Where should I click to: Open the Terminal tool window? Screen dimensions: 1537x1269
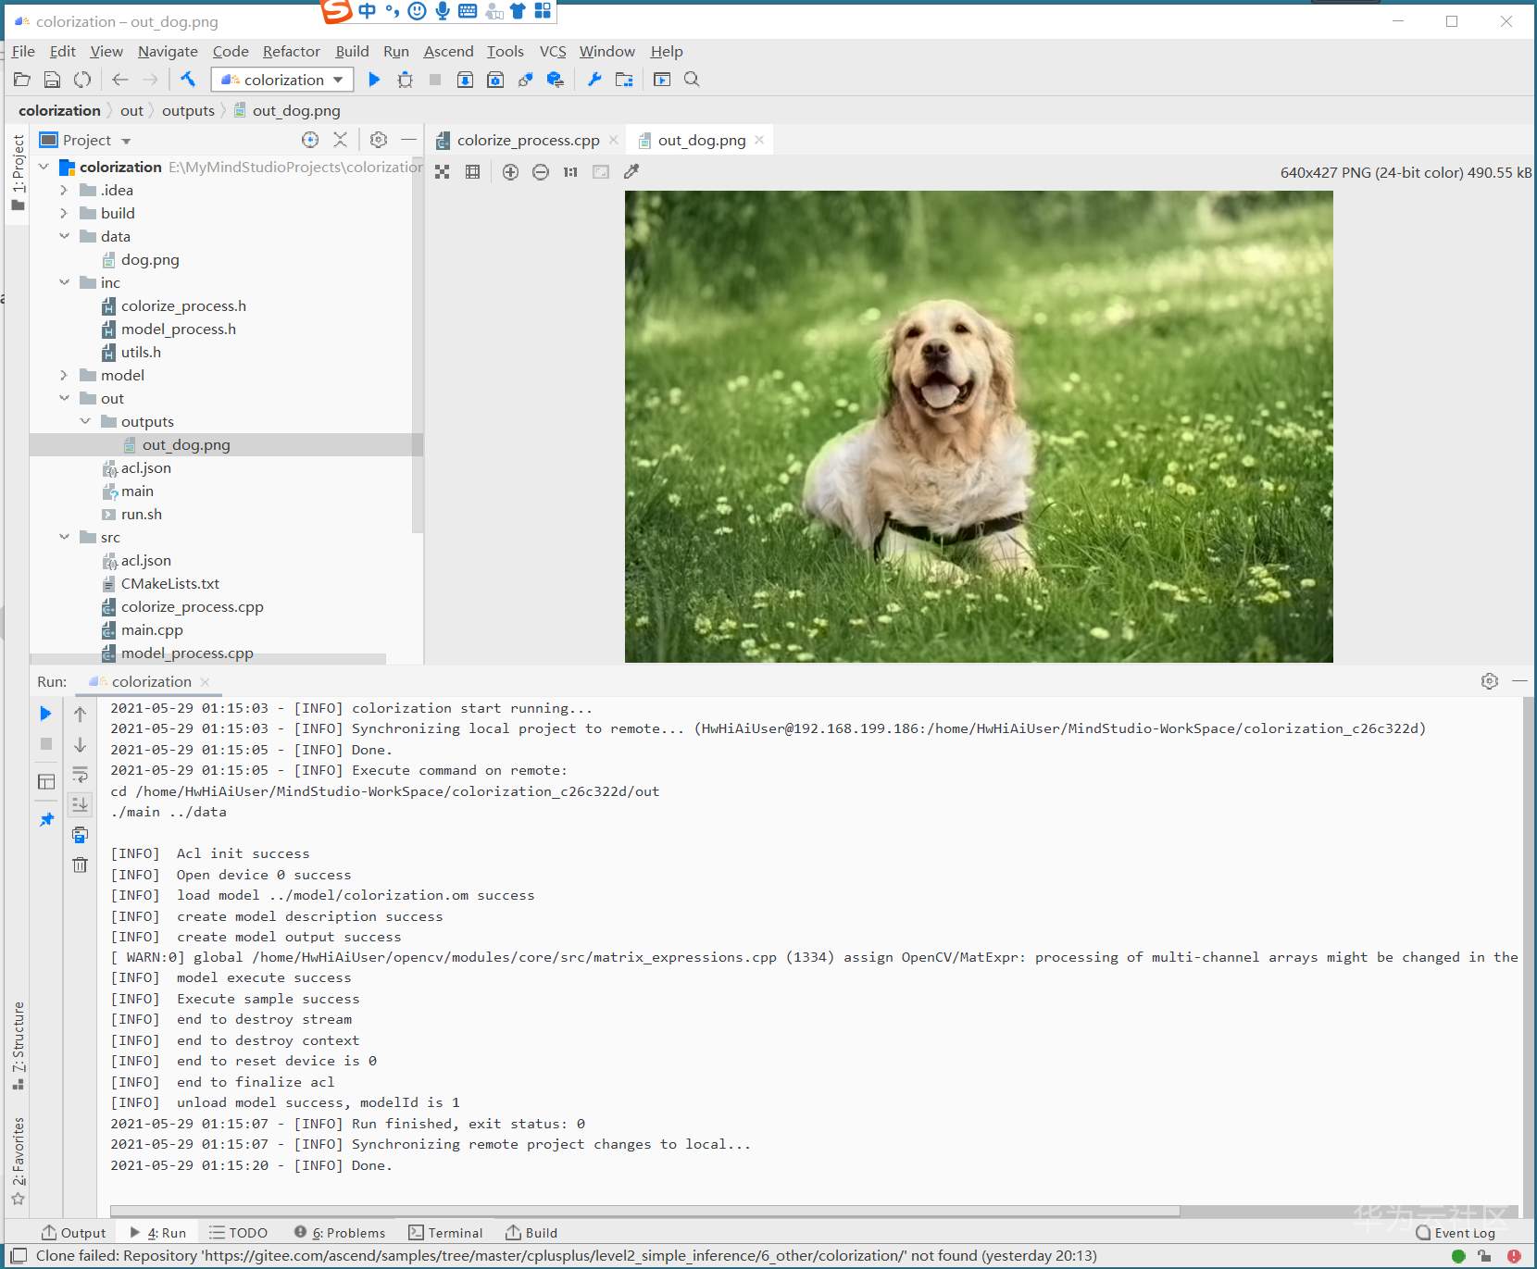click(x=445, y=1233)
